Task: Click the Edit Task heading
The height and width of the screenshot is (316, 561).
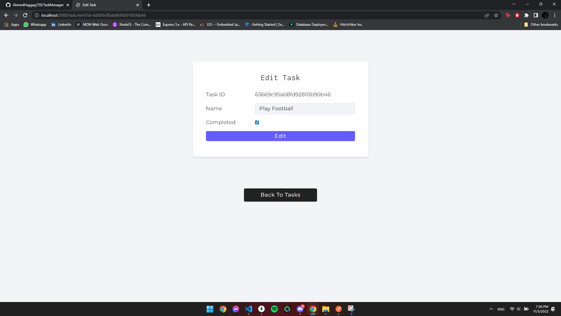Action: pyautogui.click(x=280, y=78)
